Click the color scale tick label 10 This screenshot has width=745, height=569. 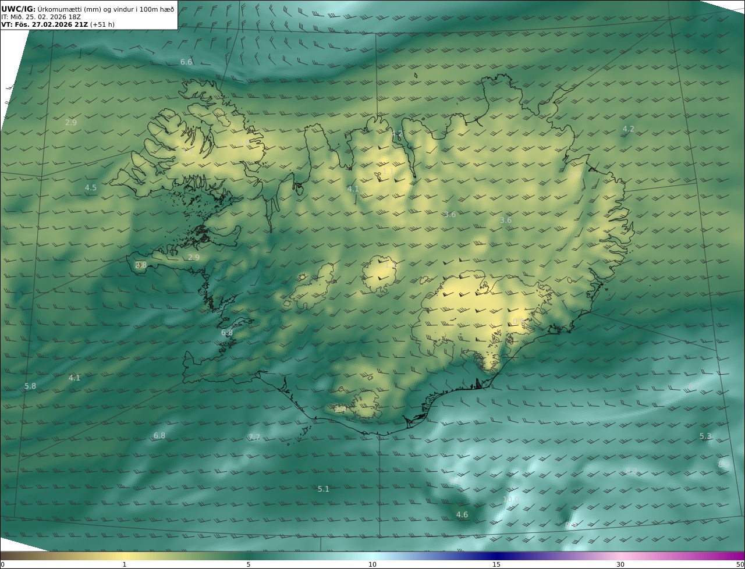pyautogui.click(x=372, y=564)
